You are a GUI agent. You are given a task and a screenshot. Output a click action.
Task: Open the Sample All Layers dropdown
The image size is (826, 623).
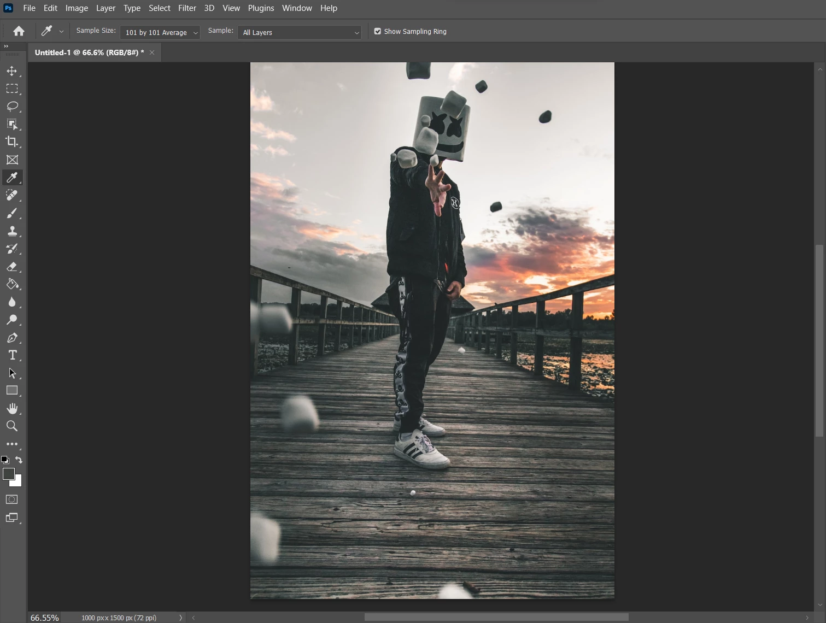300,32
